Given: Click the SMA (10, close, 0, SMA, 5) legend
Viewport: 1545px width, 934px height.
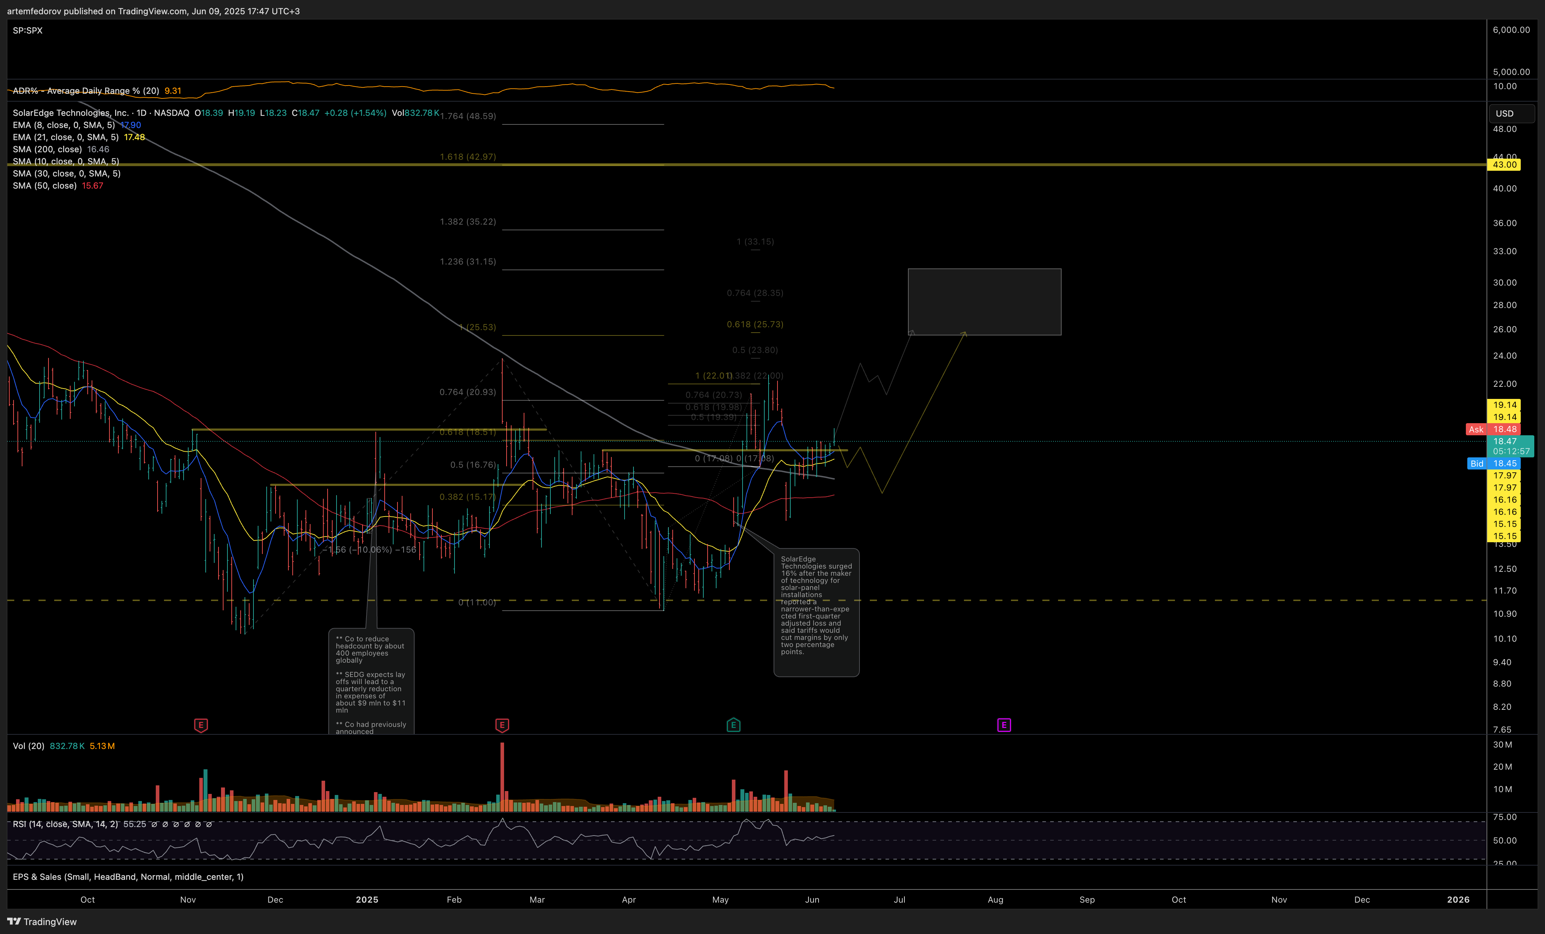Looking at the screenshot, I should (x=66, y=162).
